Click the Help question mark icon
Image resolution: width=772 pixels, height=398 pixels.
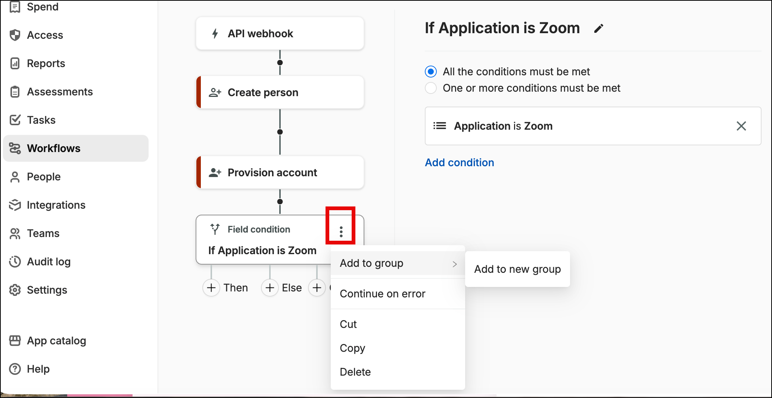point(15,369)
